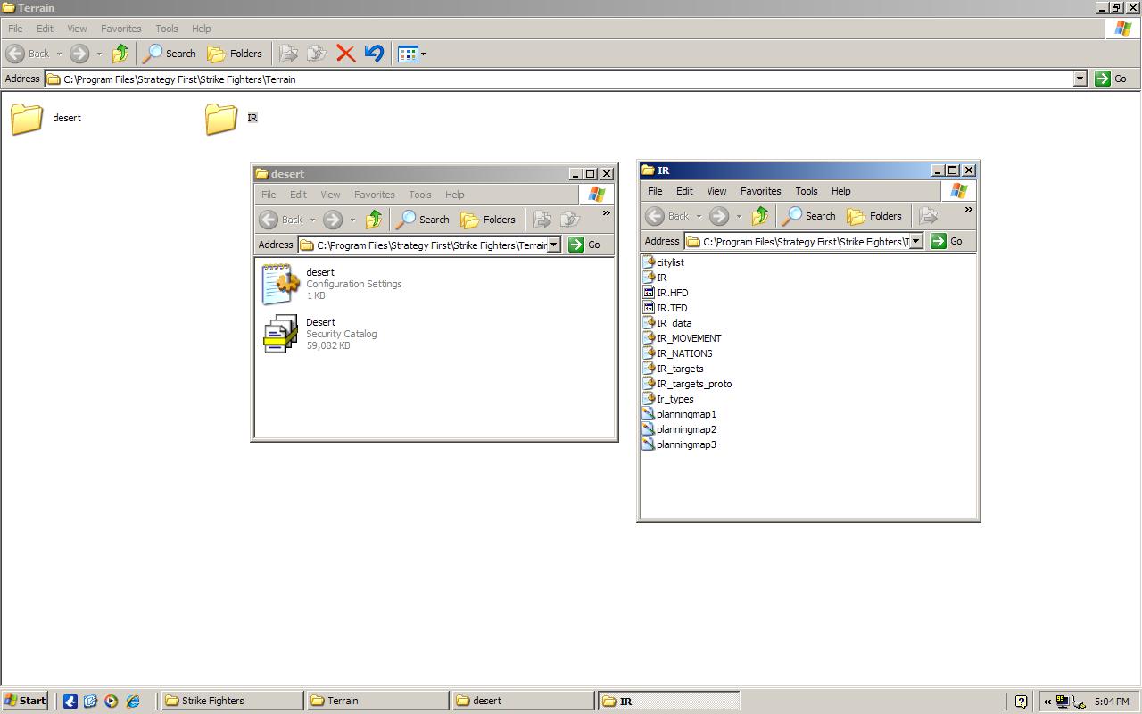
Task: Click Search button in Terrain toolbar
Action: click(x=170, y=54)
